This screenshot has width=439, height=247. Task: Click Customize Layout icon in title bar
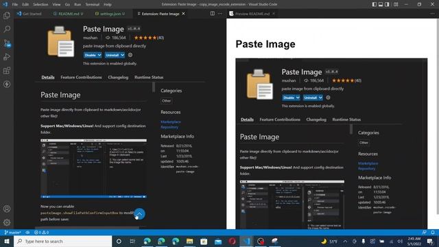(x=396, y=4)
